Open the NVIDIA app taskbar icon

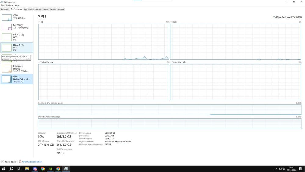[50, 169]
